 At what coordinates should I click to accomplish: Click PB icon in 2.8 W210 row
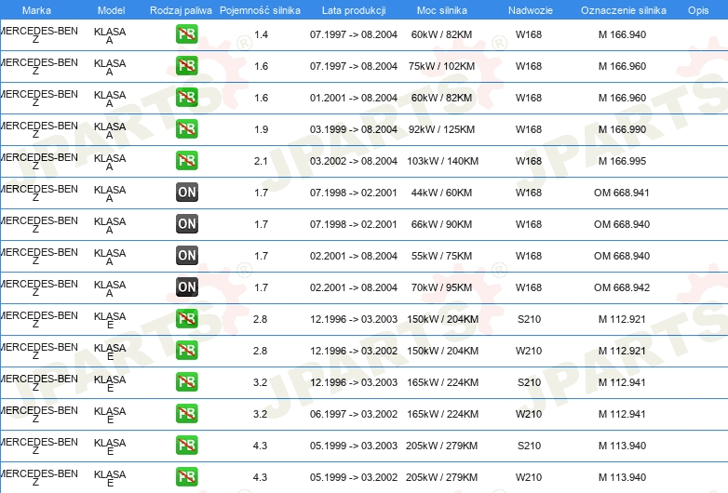click(186, 350)
